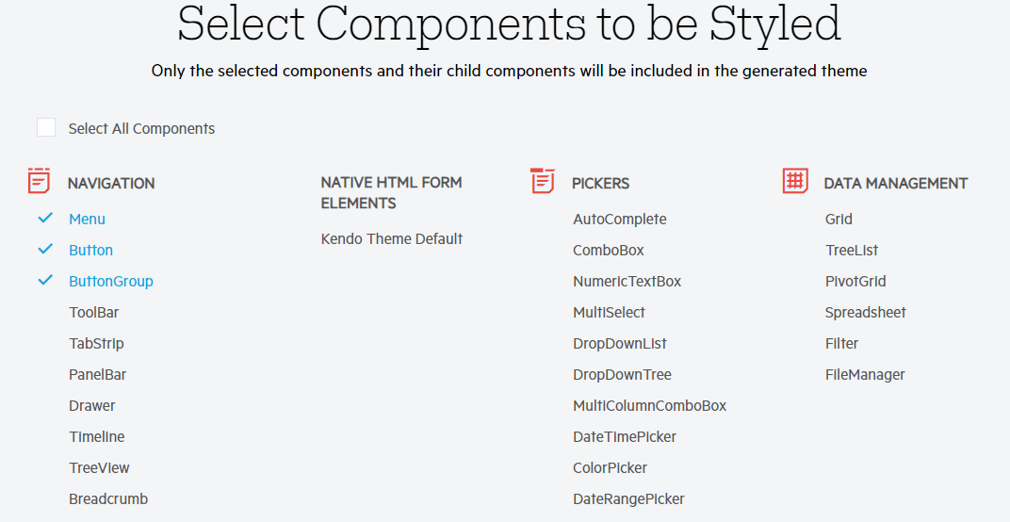Select the ColorPicker component
Viewport: 1010px width, 522px height.
click(610, 468)
